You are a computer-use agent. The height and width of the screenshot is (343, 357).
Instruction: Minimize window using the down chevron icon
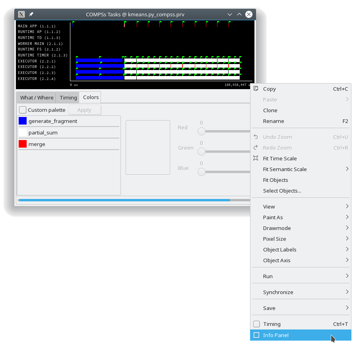[x=230, y=14]
